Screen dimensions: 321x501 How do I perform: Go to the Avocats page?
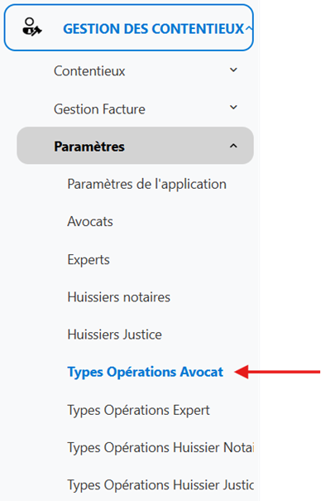90,221
